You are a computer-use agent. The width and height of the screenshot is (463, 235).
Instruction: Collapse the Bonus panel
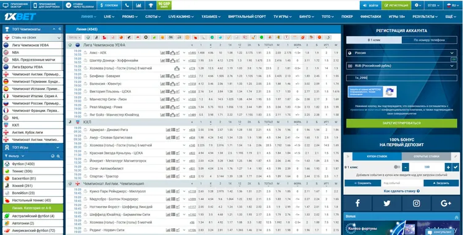point(456,217)
